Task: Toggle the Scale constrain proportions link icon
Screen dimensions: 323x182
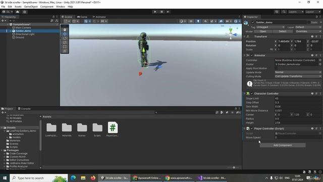Action: click(272, 50)
